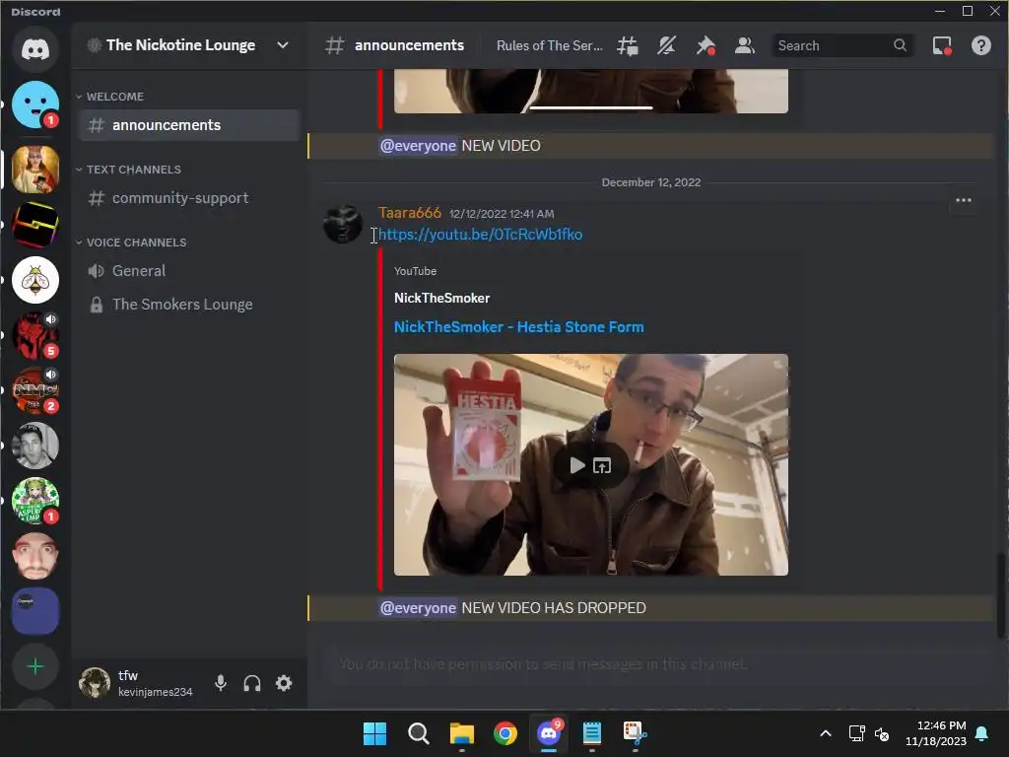Click the NickTheSmoker channel name
Image resolution: width=1009 pixels, height=757 pixels.
441,298
